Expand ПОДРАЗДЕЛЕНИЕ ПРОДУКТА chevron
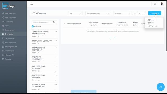This screenshot has width=167, height=94. coord(56,81)
